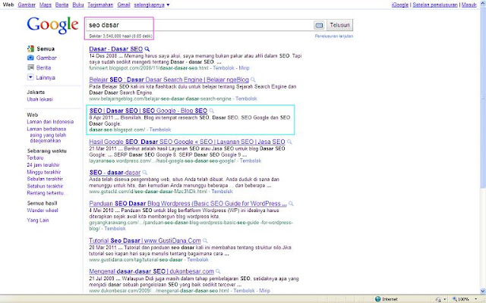
Task: Open the SEO - dasar-dasar result
Action: click(115, 173)
